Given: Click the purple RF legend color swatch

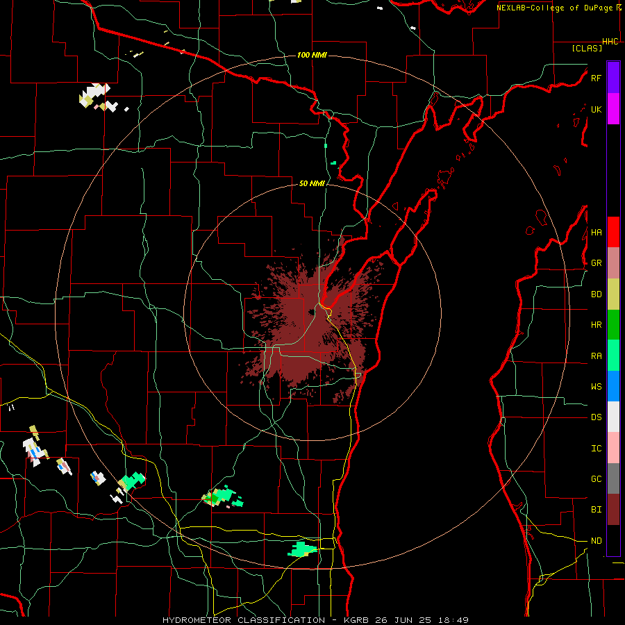Looking at the screenshot, I should (x=613, y=78).
